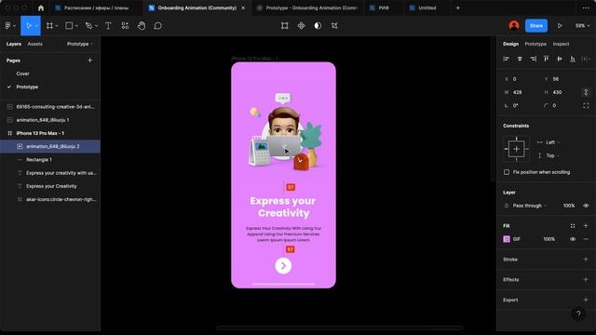
Task: Switch to the Layers tab
Action: click(14, 44)
